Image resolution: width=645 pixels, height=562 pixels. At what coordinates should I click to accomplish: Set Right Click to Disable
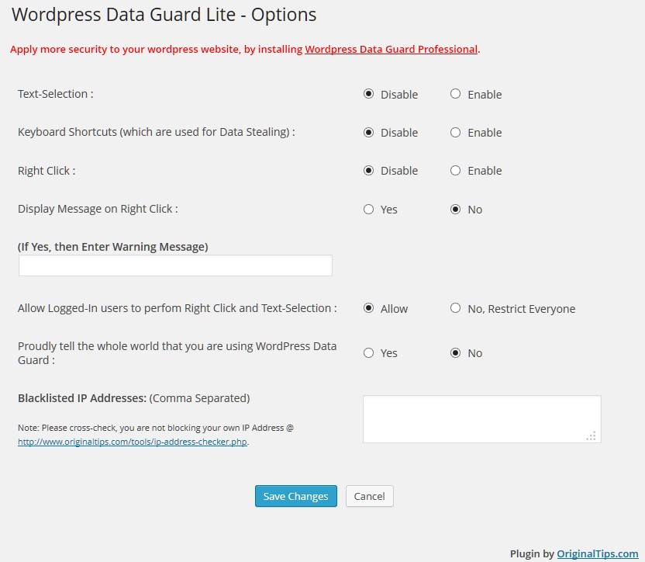point(368,171)
